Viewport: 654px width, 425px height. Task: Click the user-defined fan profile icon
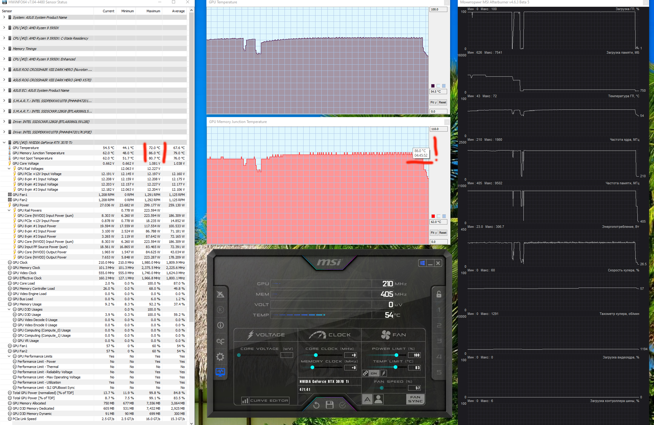[379, 399]
